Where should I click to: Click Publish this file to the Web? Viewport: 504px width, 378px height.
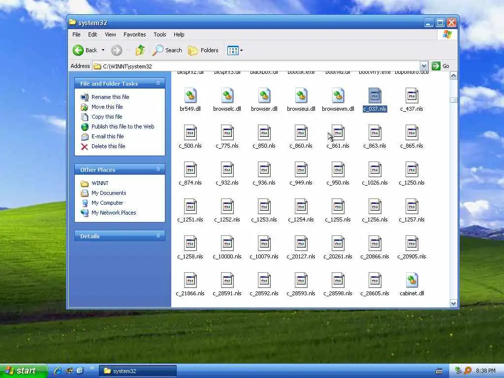[x=123, y=126]
